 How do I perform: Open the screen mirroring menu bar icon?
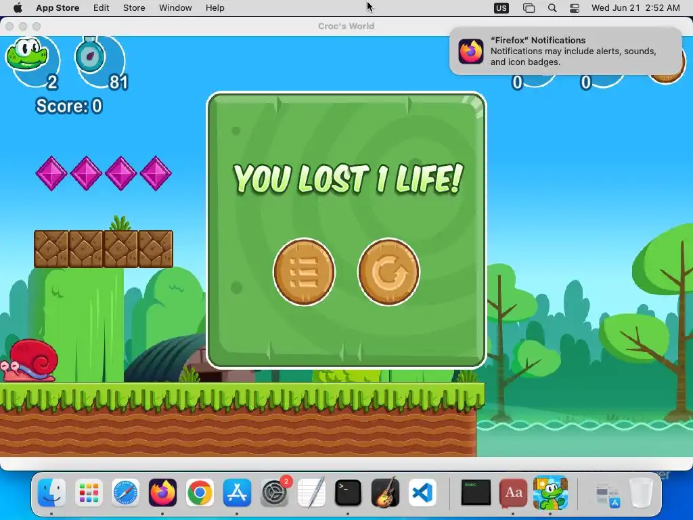pyautogui.click(x=529, y=8)
